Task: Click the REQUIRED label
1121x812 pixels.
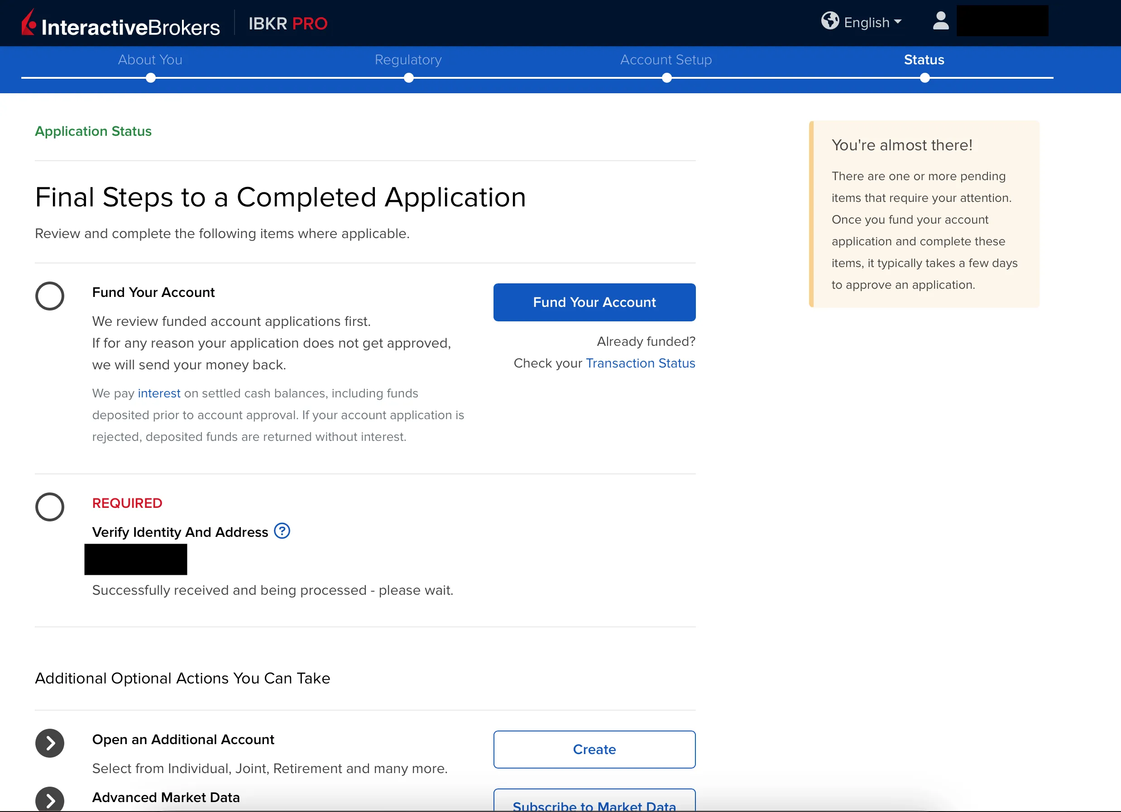Action: (127, 503)
